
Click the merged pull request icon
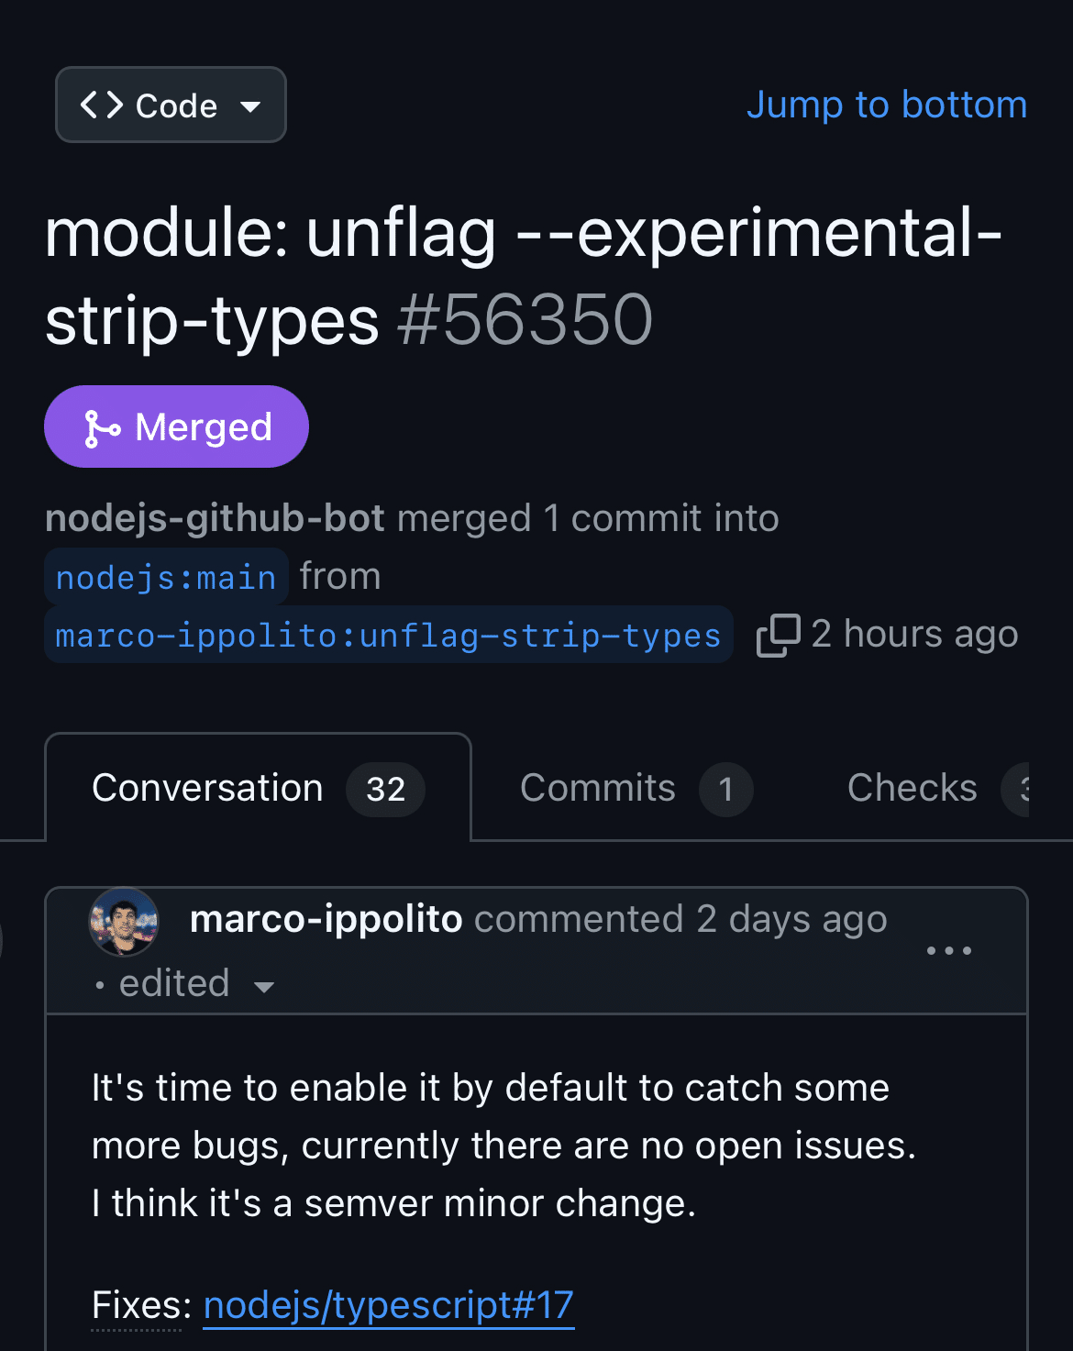tap(101, 426)
